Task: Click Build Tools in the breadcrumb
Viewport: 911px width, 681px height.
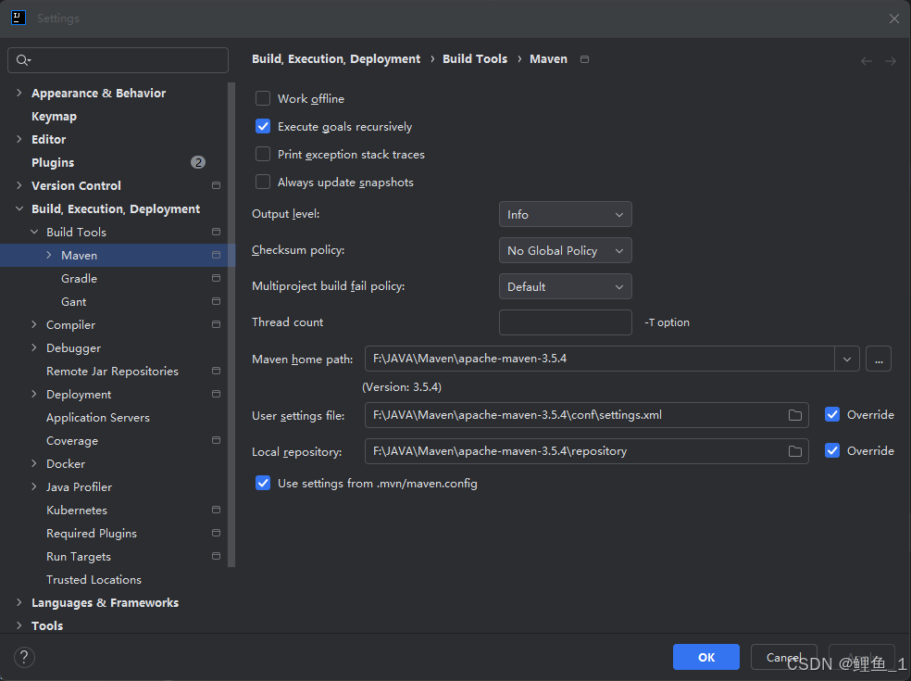Action: click(x=475, y=59)
